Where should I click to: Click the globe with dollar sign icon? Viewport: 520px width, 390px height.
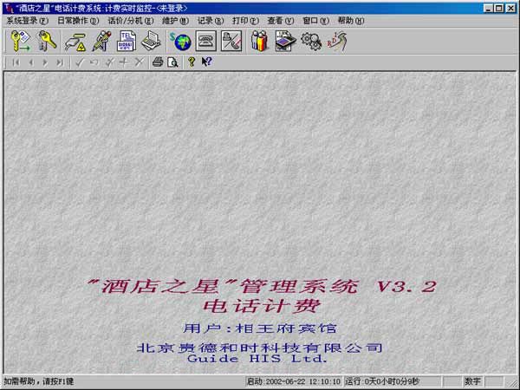(180, 41)
